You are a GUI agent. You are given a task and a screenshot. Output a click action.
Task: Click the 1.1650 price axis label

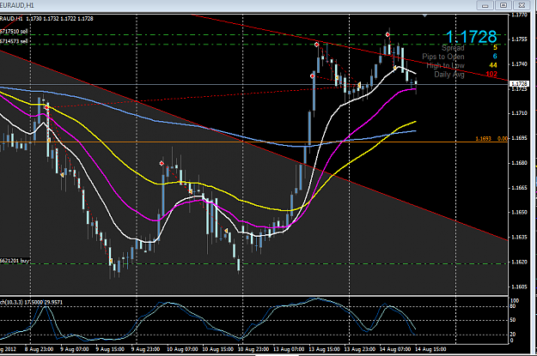pos(519,213)
